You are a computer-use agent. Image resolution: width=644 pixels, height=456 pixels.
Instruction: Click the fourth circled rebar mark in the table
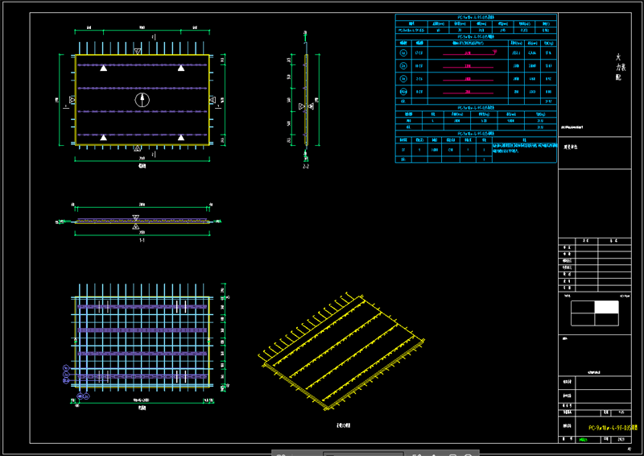coord(403,91)
